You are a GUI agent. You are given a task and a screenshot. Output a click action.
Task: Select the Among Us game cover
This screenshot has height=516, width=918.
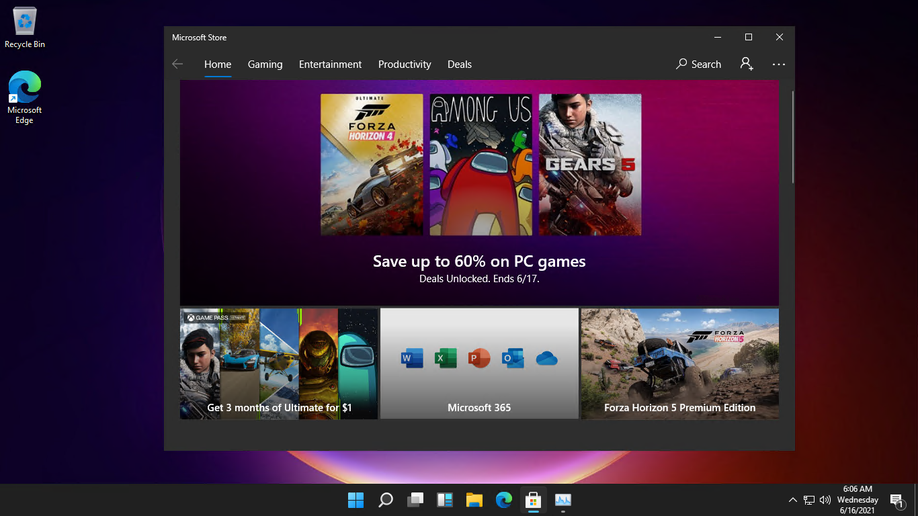[x=481, y=165]
